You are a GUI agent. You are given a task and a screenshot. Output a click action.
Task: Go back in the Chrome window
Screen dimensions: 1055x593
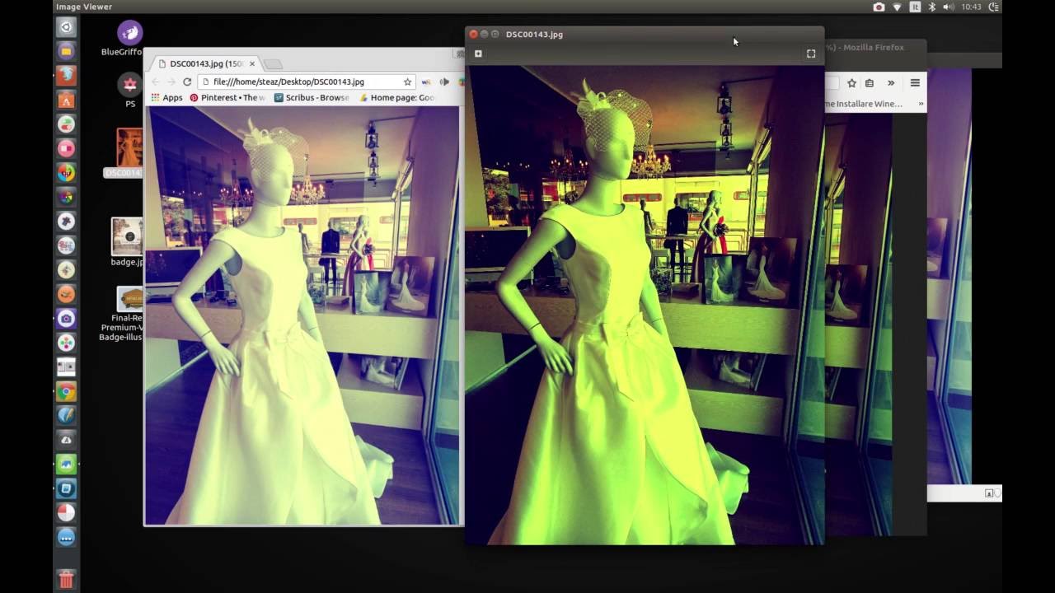point(155,82)
